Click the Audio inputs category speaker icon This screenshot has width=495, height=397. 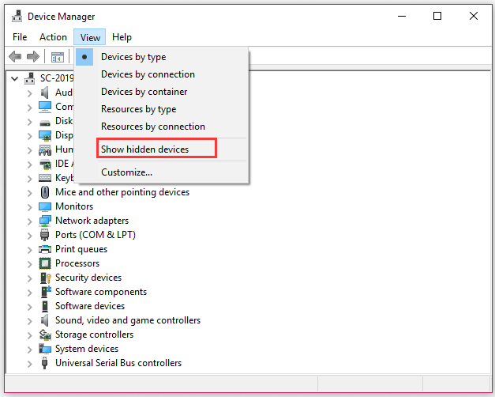[45, 93]
